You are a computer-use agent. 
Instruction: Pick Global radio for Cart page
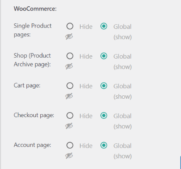coord(104,86)
